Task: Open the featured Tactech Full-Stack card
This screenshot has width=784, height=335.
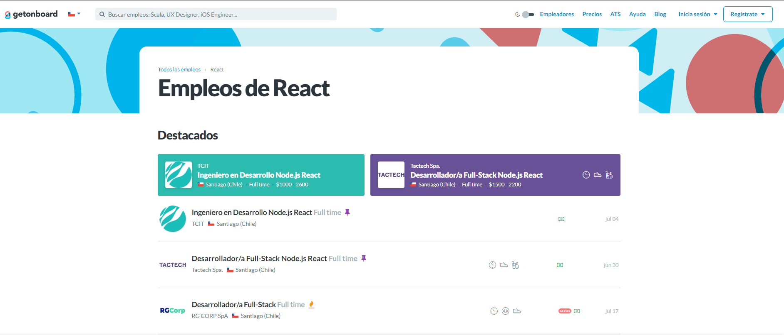Action: pos(495,175)
